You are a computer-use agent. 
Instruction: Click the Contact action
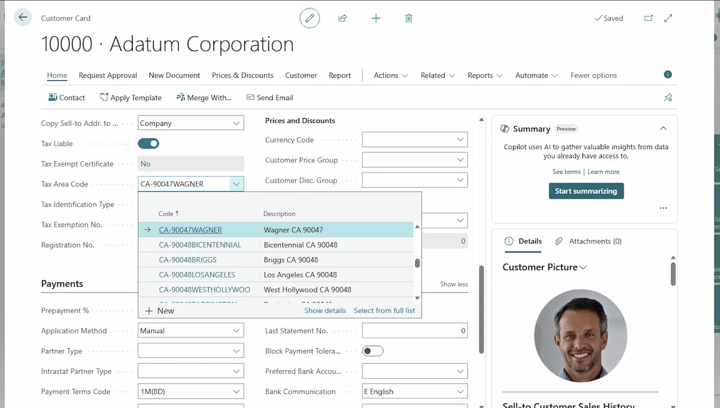(67, 97)
